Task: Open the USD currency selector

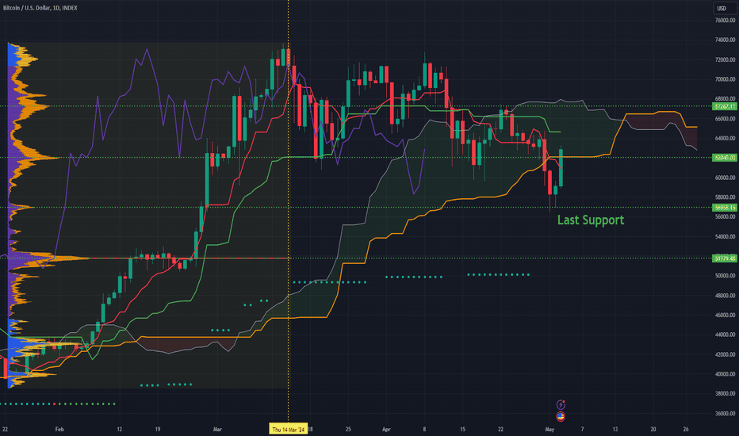Action: [x=723, y=8]
